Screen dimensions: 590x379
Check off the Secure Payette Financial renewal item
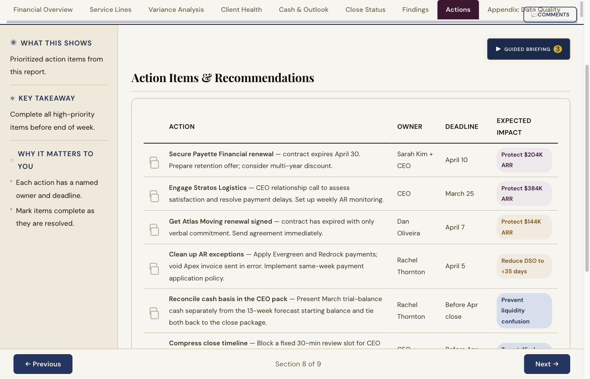click(154, 163)
